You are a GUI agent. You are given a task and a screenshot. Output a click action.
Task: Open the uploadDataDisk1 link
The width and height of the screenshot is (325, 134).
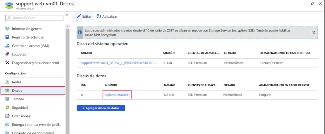pyautogui.click(x=117, y=95)
